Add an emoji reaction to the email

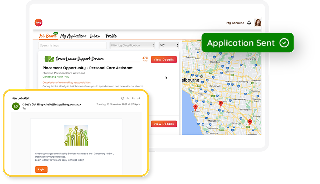123,98
